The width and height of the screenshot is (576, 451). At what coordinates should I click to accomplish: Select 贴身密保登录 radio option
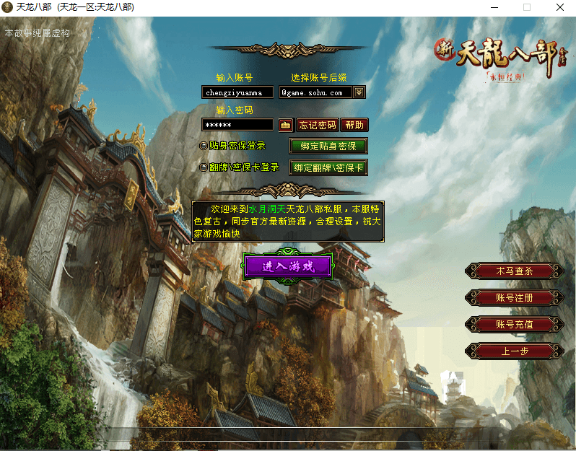click(x=204, y=146)
